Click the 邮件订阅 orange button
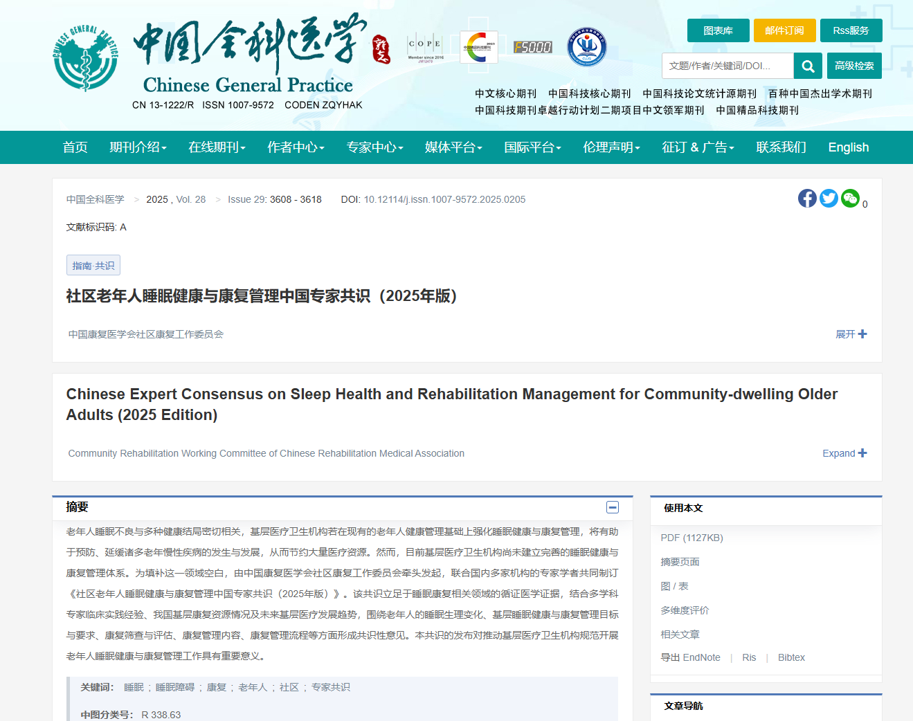Screen dimensions: 913x721 click(x=784, y=30)
